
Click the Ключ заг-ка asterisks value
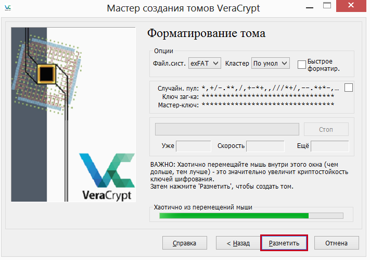(x=268, y=96)
